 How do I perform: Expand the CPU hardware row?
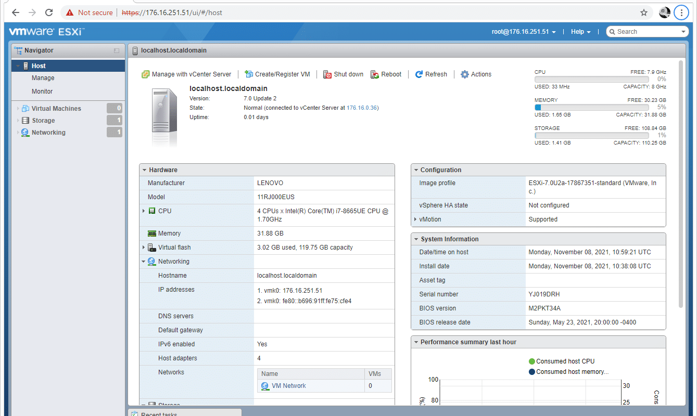[144, 211]
